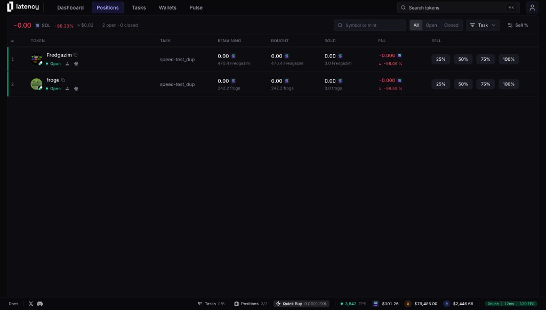Click the Online 12ms 120 FPS status badge
The image size is (546, 310).
pyautogui.click(x=510, y=304)
